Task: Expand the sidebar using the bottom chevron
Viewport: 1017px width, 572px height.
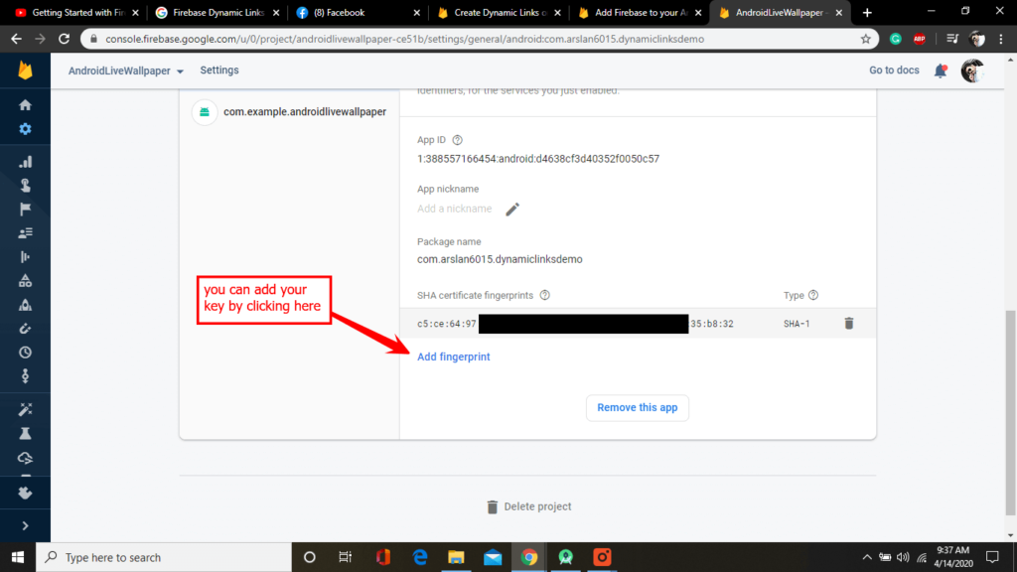Action: pos(25,524)
